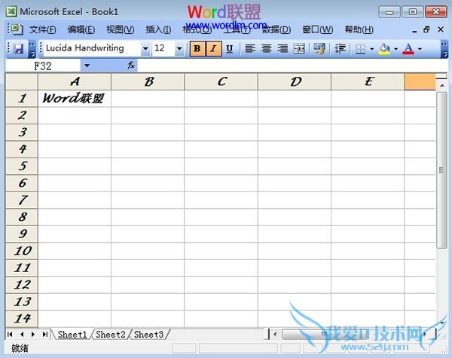Open the 编辑(E) menu

point(81,29)
